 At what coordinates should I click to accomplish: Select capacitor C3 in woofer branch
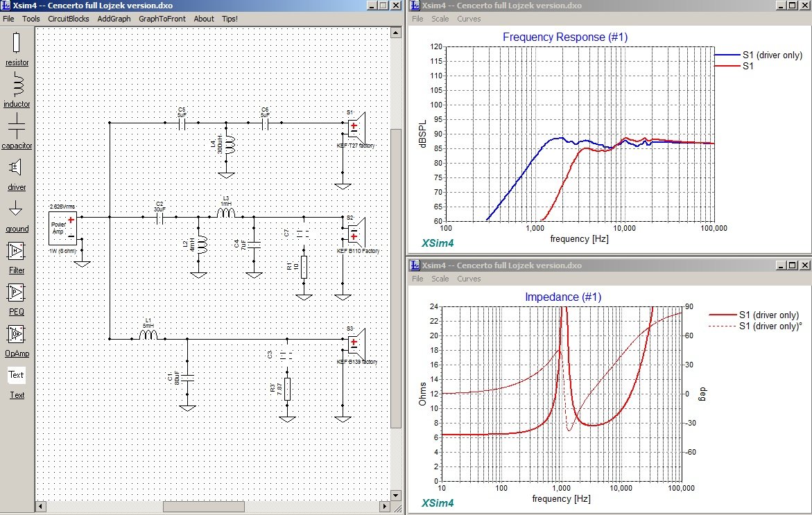point(287,355)
